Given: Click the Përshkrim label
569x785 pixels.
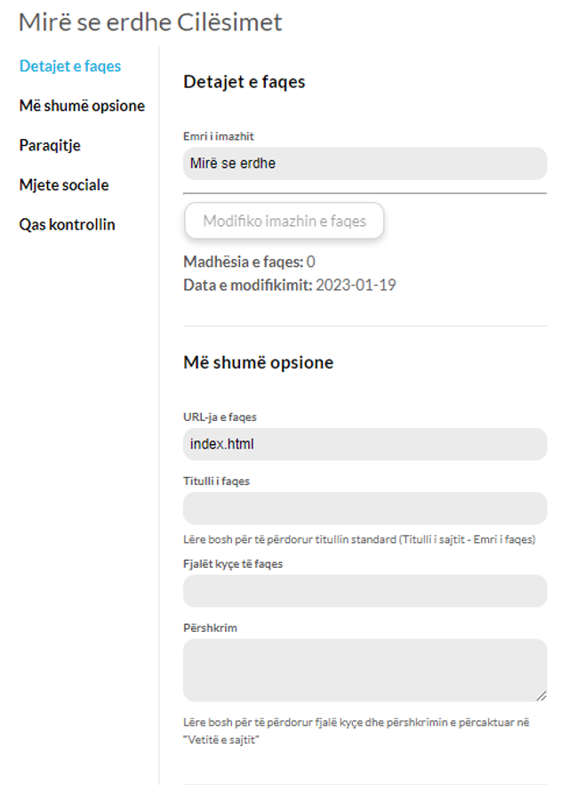Looking at the screenshot, I should [210, 627].
